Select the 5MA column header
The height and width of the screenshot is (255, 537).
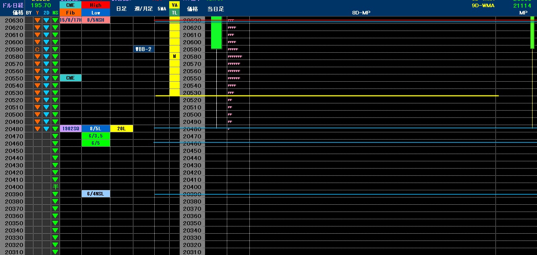[x=162, y=9]
